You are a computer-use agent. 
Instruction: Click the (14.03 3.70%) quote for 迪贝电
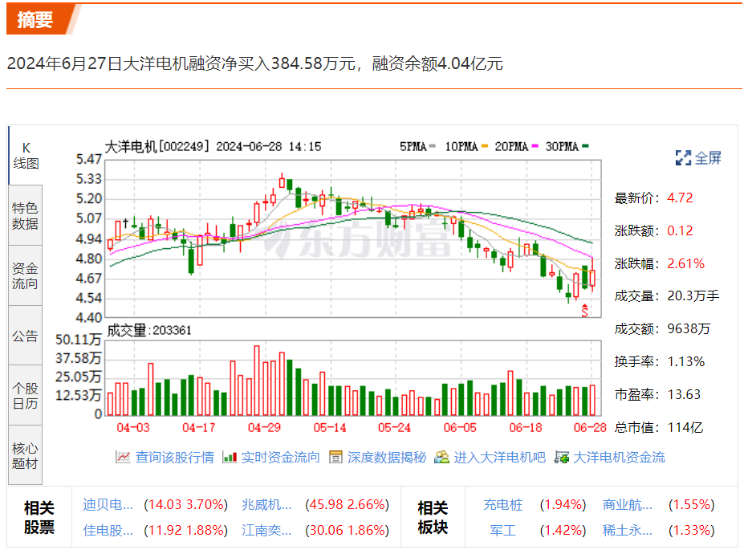coord(186,504)
